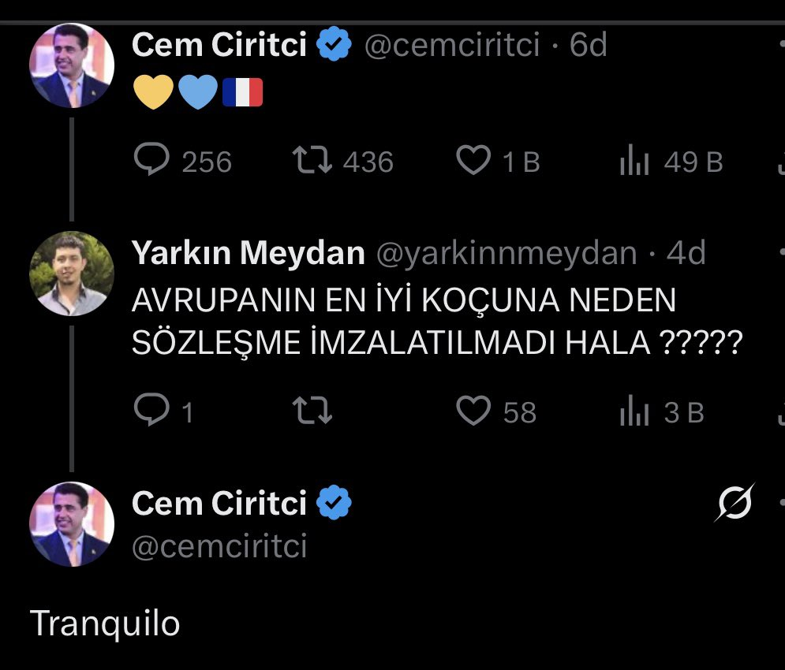Like Yarkın Meydan's tweet with 58 likes
This screenshot has width=785, height=670.
(x=474, y=412)
